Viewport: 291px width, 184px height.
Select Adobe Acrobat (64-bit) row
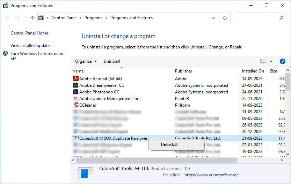[178, 78]
